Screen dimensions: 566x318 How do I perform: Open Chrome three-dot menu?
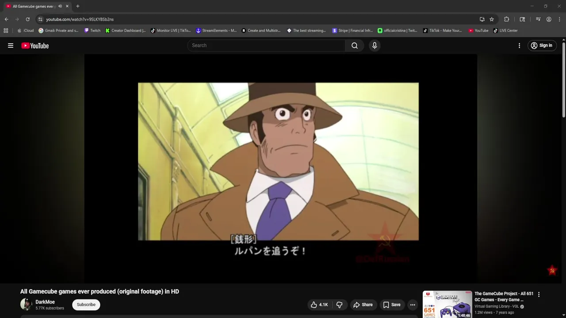[559, 19]
